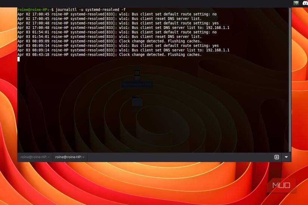Click the 17:00:48 'default route setting: yes' line
Screen dimensions: 308x205
tap(118, 23)
